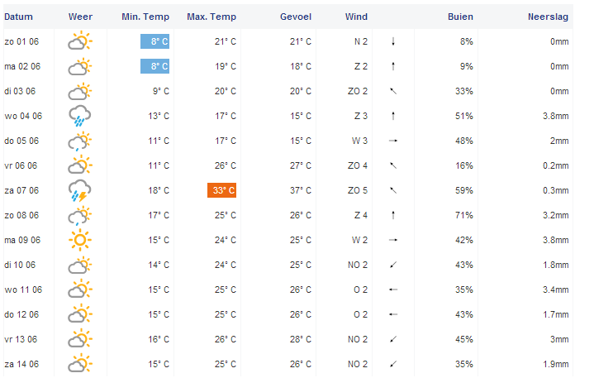The height and width of the screenshot is (378, 594).
Task: Click the orange 33° C max temperature cell
Action: (x=221, y=191)
